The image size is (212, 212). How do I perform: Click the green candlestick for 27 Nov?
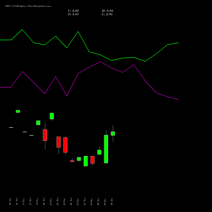click(79, 159)
